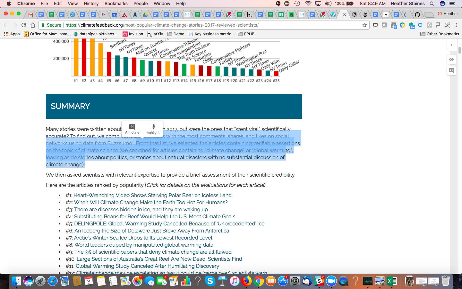
Task: Bookmark this page with the star icon
Action: pyautogui.click(x=364, y=25)
